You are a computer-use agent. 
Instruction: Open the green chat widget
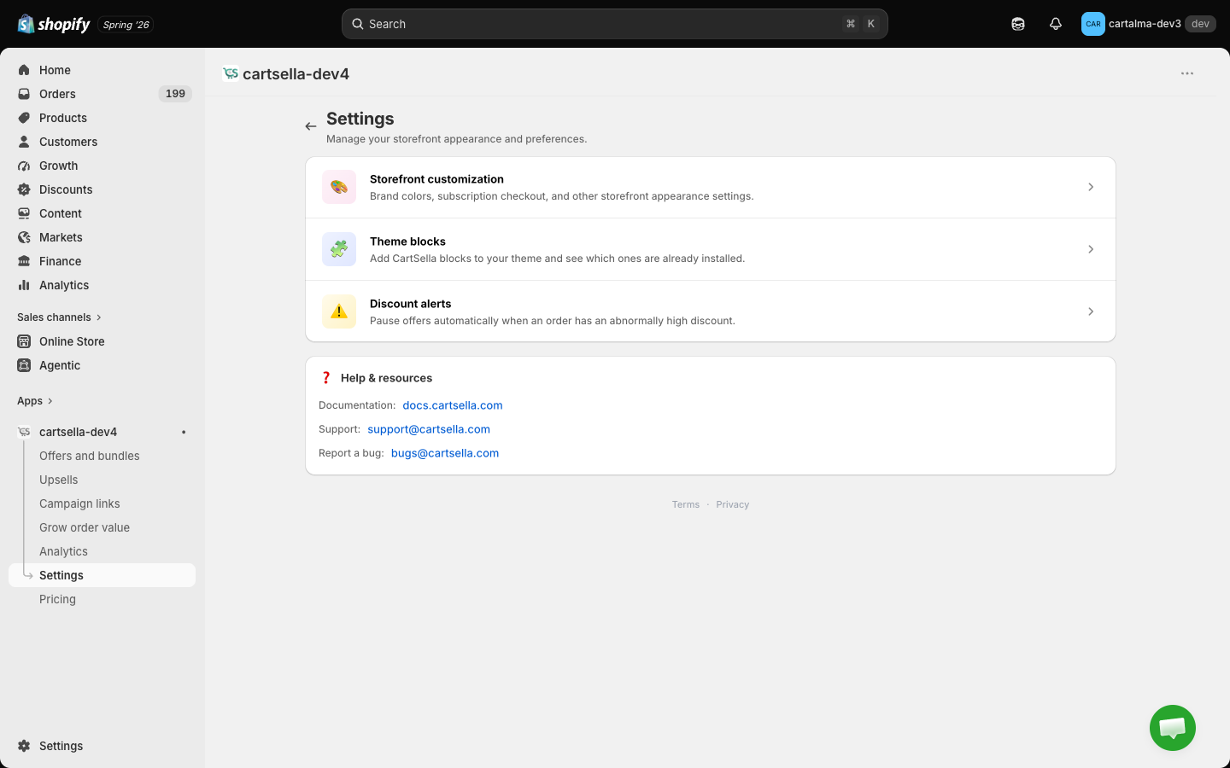(x=1172, y=728)
